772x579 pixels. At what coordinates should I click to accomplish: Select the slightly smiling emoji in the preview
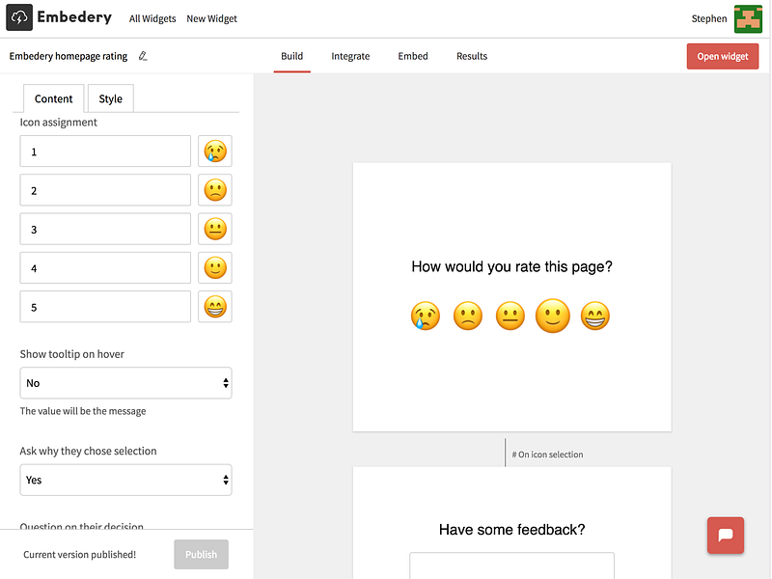point(552,316)
